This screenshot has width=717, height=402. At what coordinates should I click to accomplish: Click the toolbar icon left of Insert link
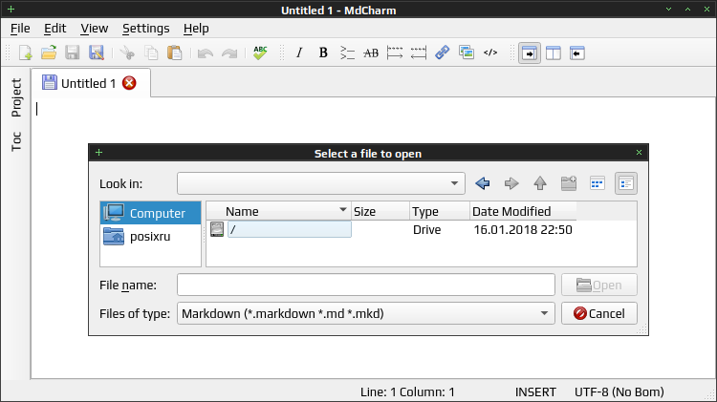click(x=419, y=53)
